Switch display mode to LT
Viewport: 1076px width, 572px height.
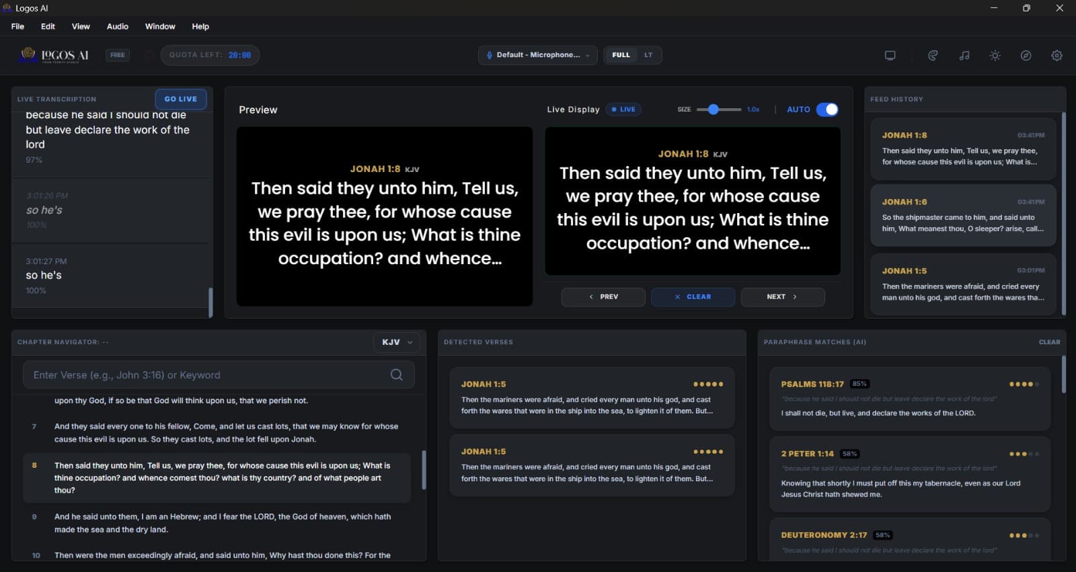pyautogui.click(x=648, y=55)
